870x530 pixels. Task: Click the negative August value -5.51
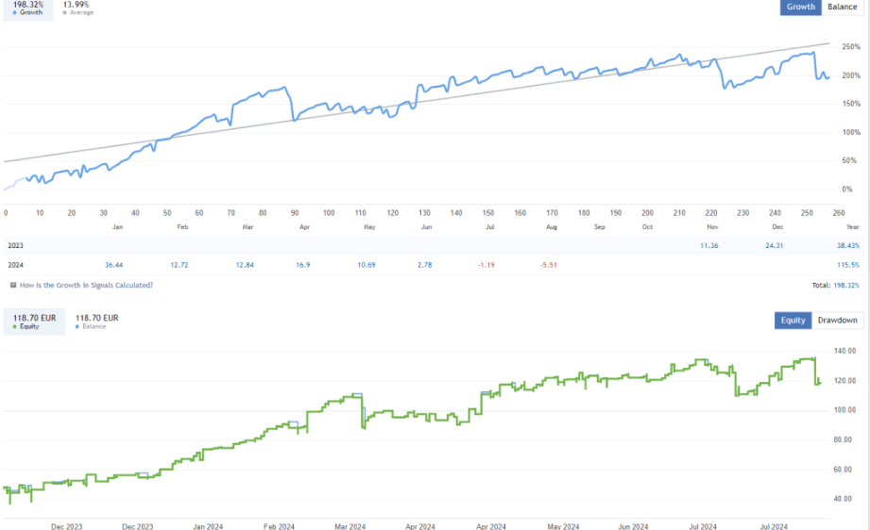(x=548, y=265)
